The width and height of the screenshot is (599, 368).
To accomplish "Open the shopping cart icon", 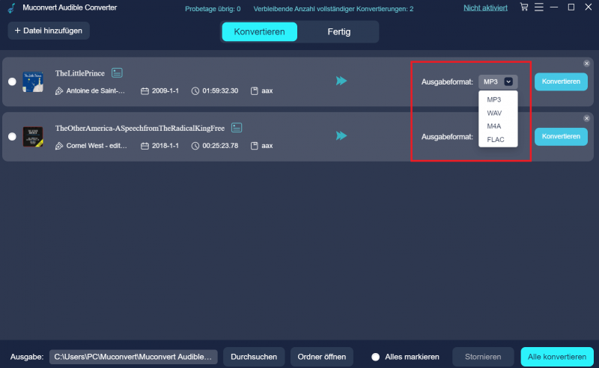I will coord(524,7).
